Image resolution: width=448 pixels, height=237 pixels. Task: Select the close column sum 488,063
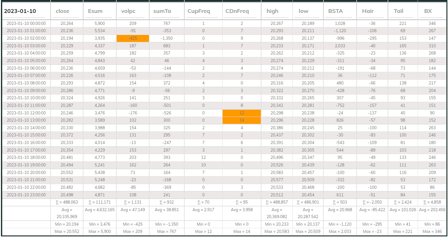(x=67, y=202)
